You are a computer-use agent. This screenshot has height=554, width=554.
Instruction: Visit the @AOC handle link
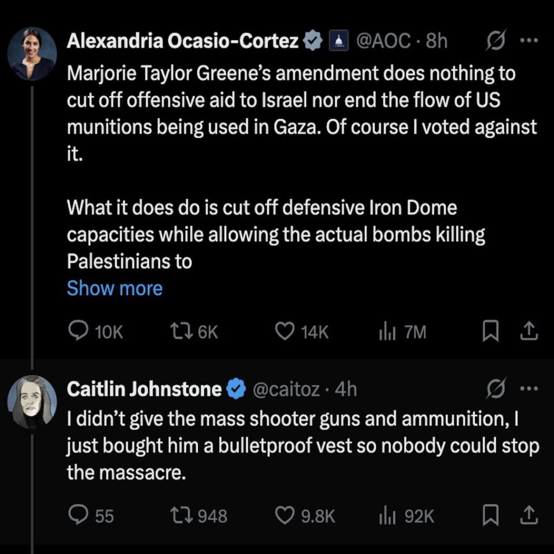[x=381, y=41]
